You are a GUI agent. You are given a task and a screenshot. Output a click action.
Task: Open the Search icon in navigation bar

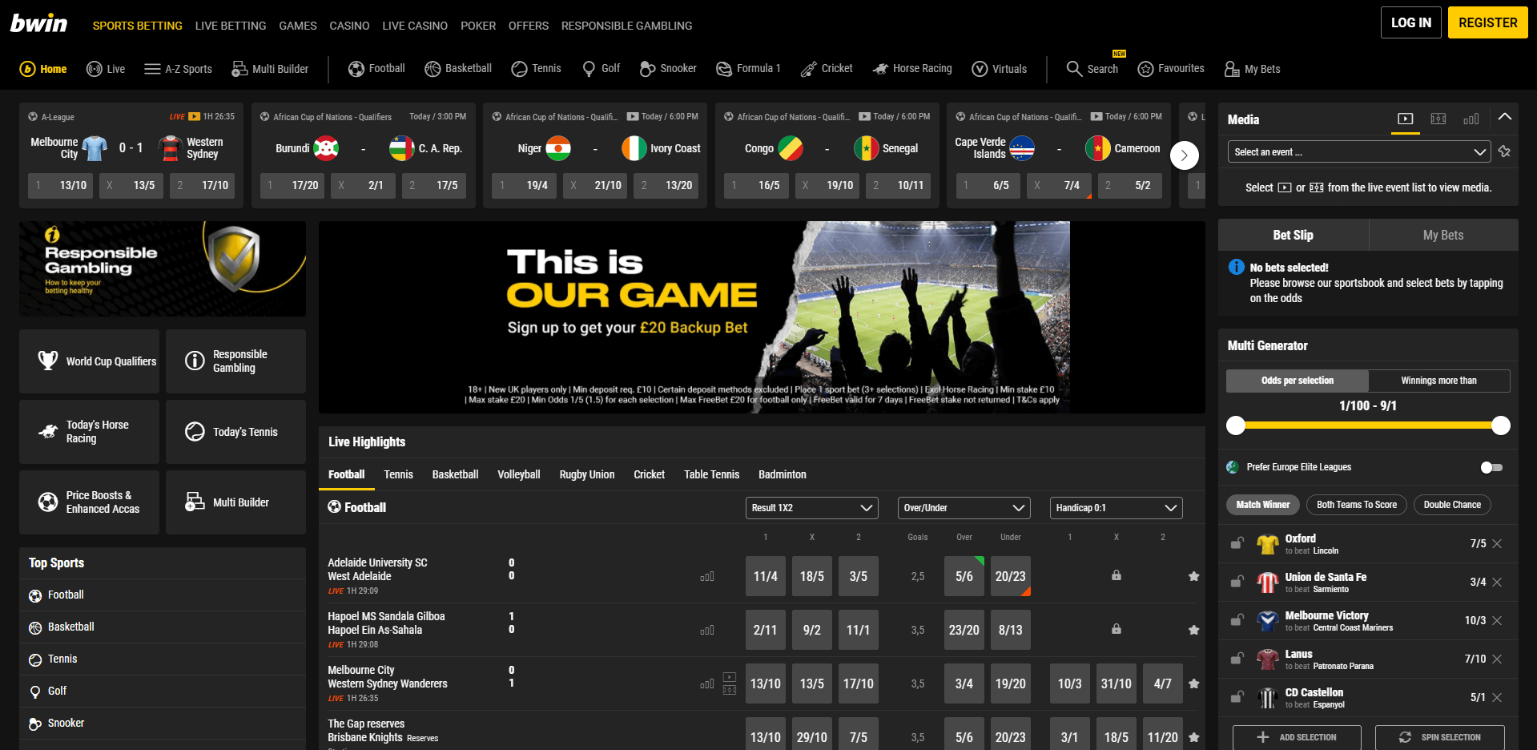click(x=1074, y=69)
